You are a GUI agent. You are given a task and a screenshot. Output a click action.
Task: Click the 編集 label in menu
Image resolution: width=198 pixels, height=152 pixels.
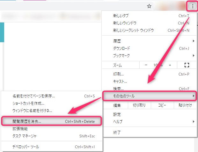click(117, 105)
